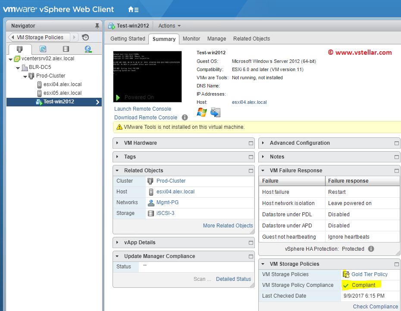Maximize the Notes panel

click(396, 157)
